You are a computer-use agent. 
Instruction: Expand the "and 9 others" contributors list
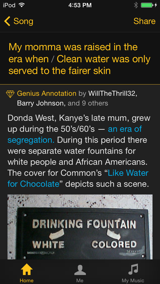pyautogui.click(x=88, y=103)
